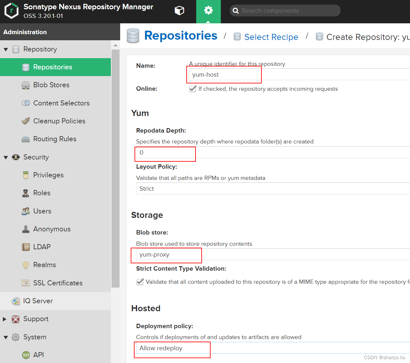Go to Repositories breadcrumb link
This screenshot has height=363, width=410.
[x=181, y=35]
